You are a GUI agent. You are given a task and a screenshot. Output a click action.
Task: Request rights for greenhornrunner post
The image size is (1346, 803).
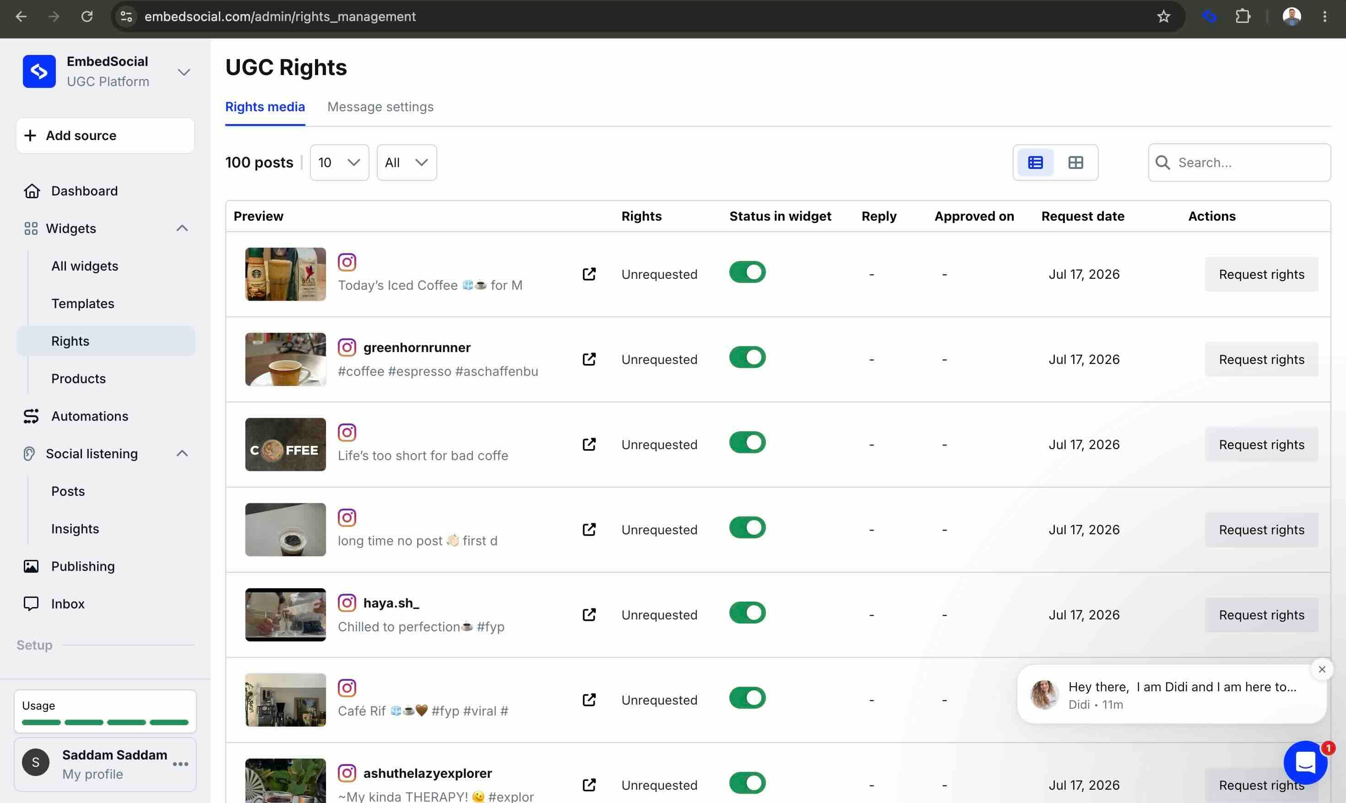[x=1261, y=359]
